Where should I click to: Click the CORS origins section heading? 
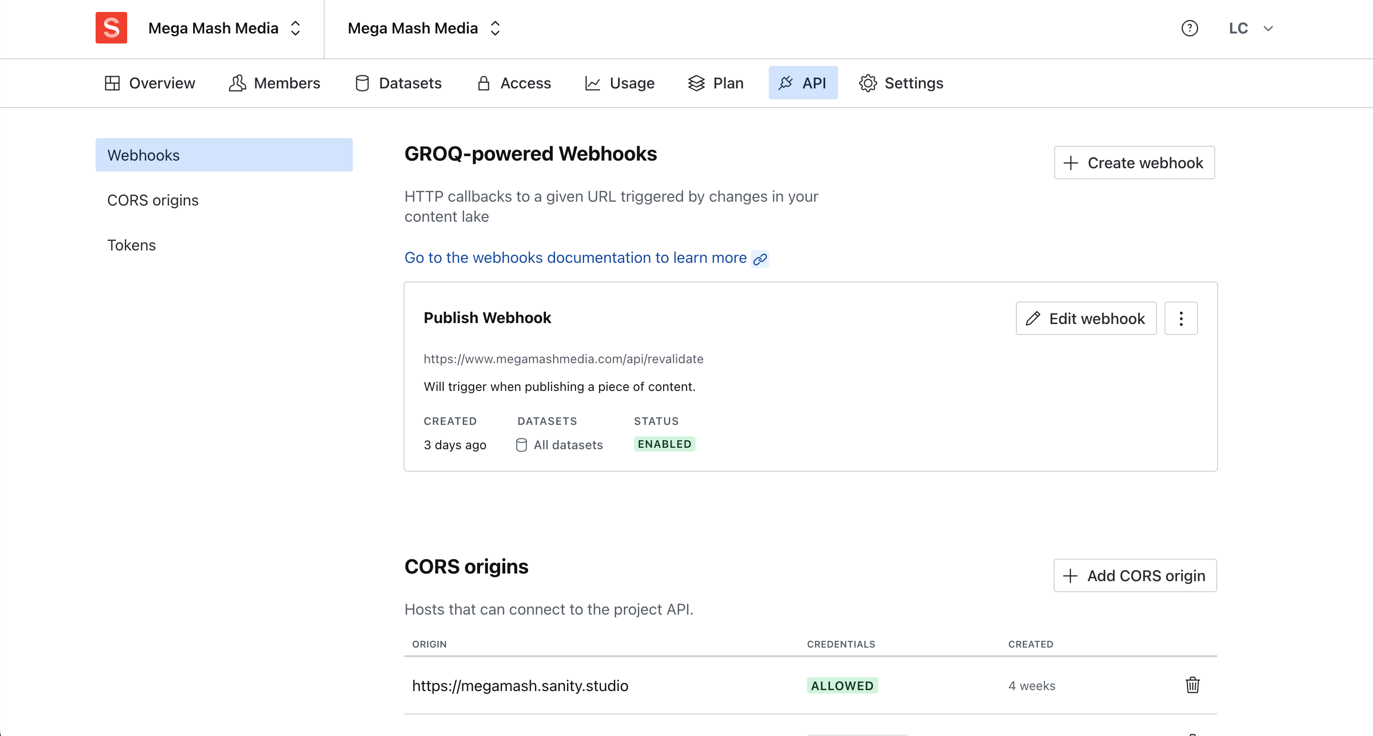pyautogui.click(x=467, y=566)
